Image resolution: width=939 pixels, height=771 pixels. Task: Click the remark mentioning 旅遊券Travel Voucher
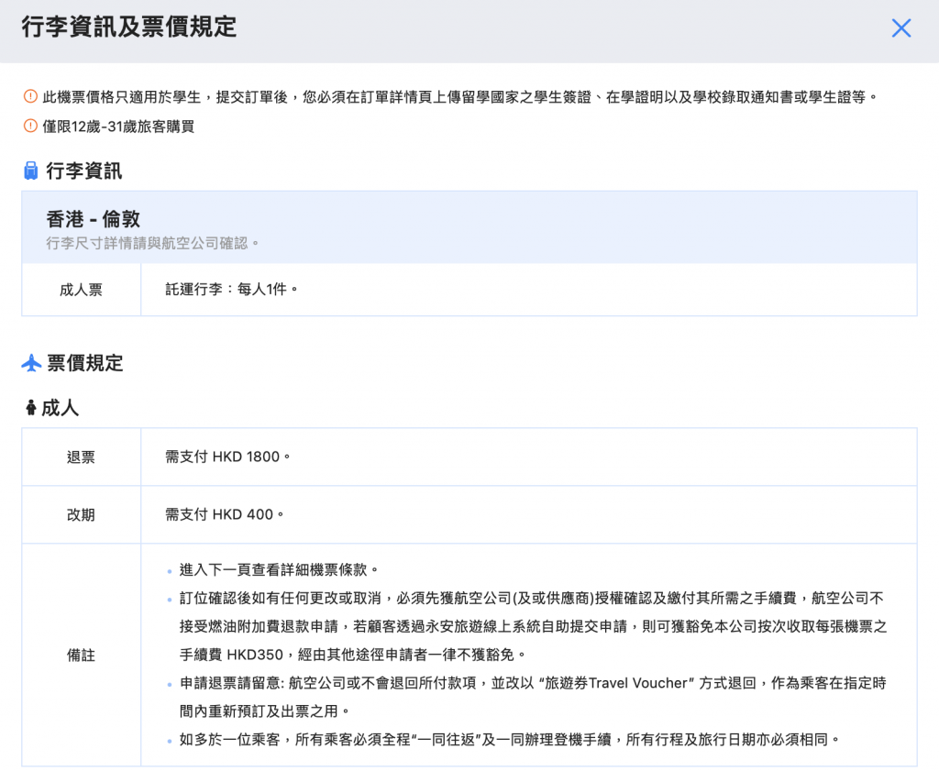coord(533,697)
